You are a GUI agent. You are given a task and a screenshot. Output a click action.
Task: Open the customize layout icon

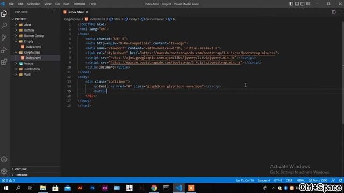[x=308, y=4]
